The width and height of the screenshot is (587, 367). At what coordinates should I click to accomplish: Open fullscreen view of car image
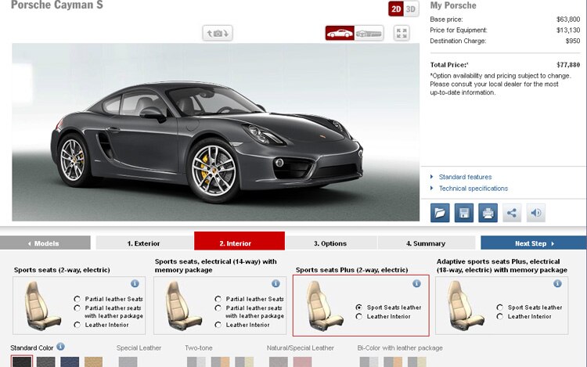coord(402,34)
